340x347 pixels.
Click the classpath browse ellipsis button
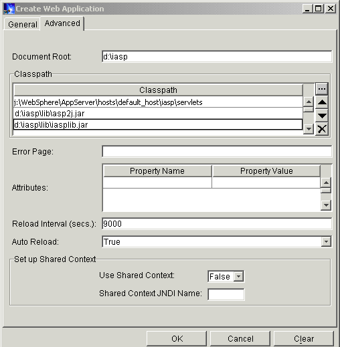pos(321,89)
